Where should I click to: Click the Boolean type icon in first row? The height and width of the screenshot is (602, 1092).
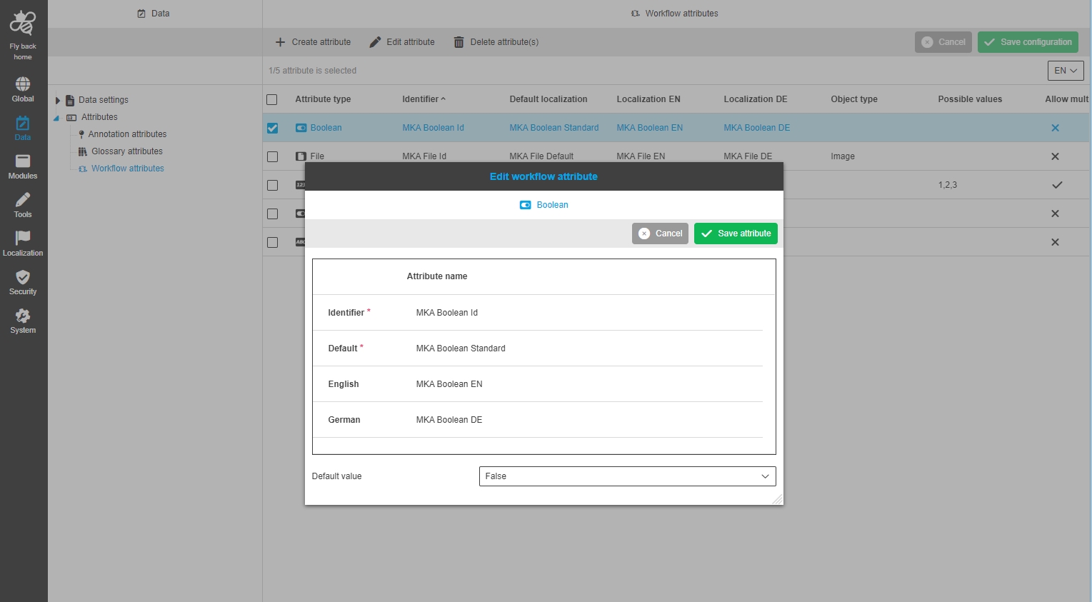(x=301, y=128)
